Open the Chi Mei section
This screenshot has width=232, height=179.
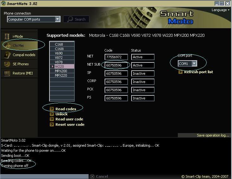[19, 45]
